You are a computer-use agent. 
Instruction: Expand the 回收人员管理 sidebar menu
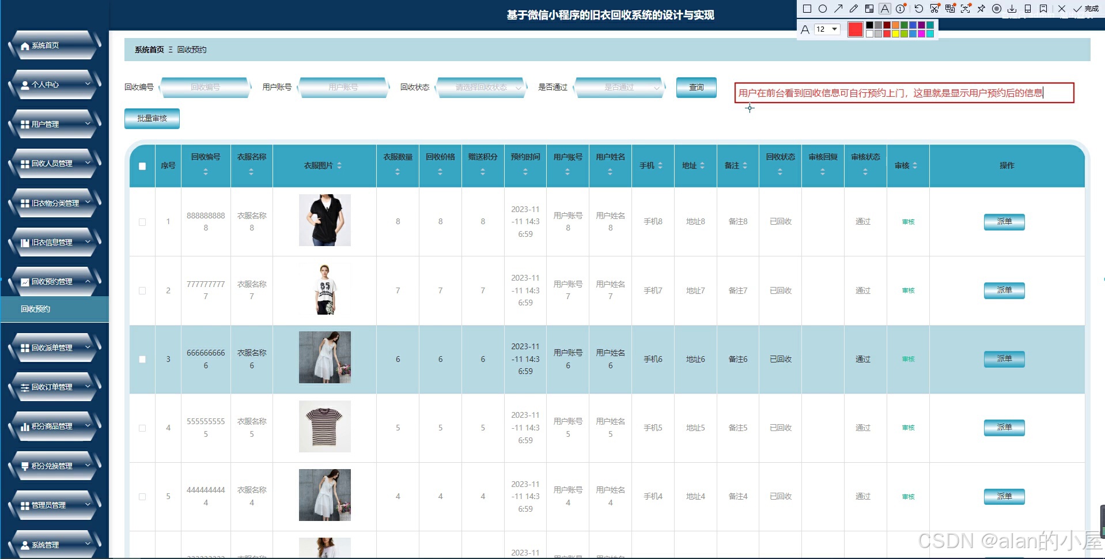[55, 164]
